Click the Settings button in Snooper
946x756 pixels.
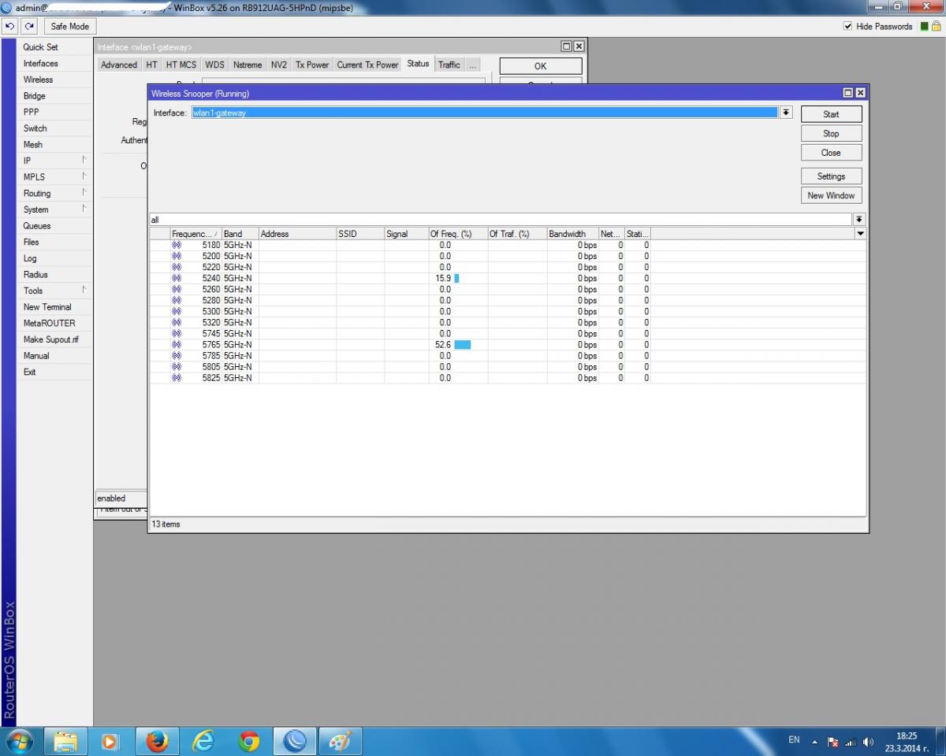tap(831, 176)
